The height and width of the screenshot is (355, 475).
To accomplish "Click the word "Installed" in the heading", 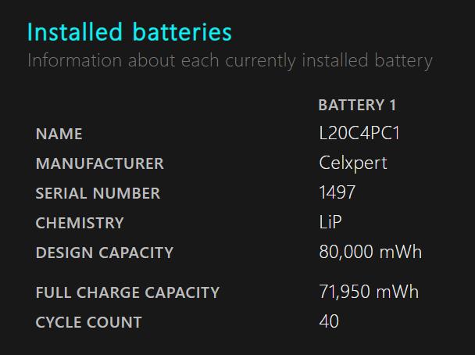I will click(x=75, y=32).
